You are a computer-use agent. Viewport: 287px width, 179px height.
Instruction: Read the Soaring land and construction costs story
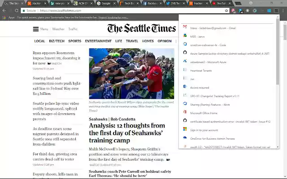pos(57,86)
